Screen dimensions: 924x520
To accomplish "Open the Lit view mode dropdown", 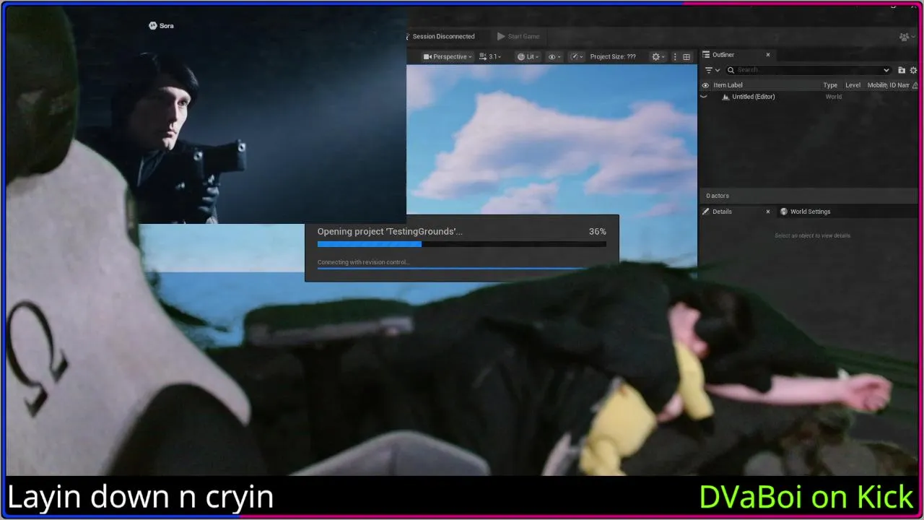I will (528, 56).
